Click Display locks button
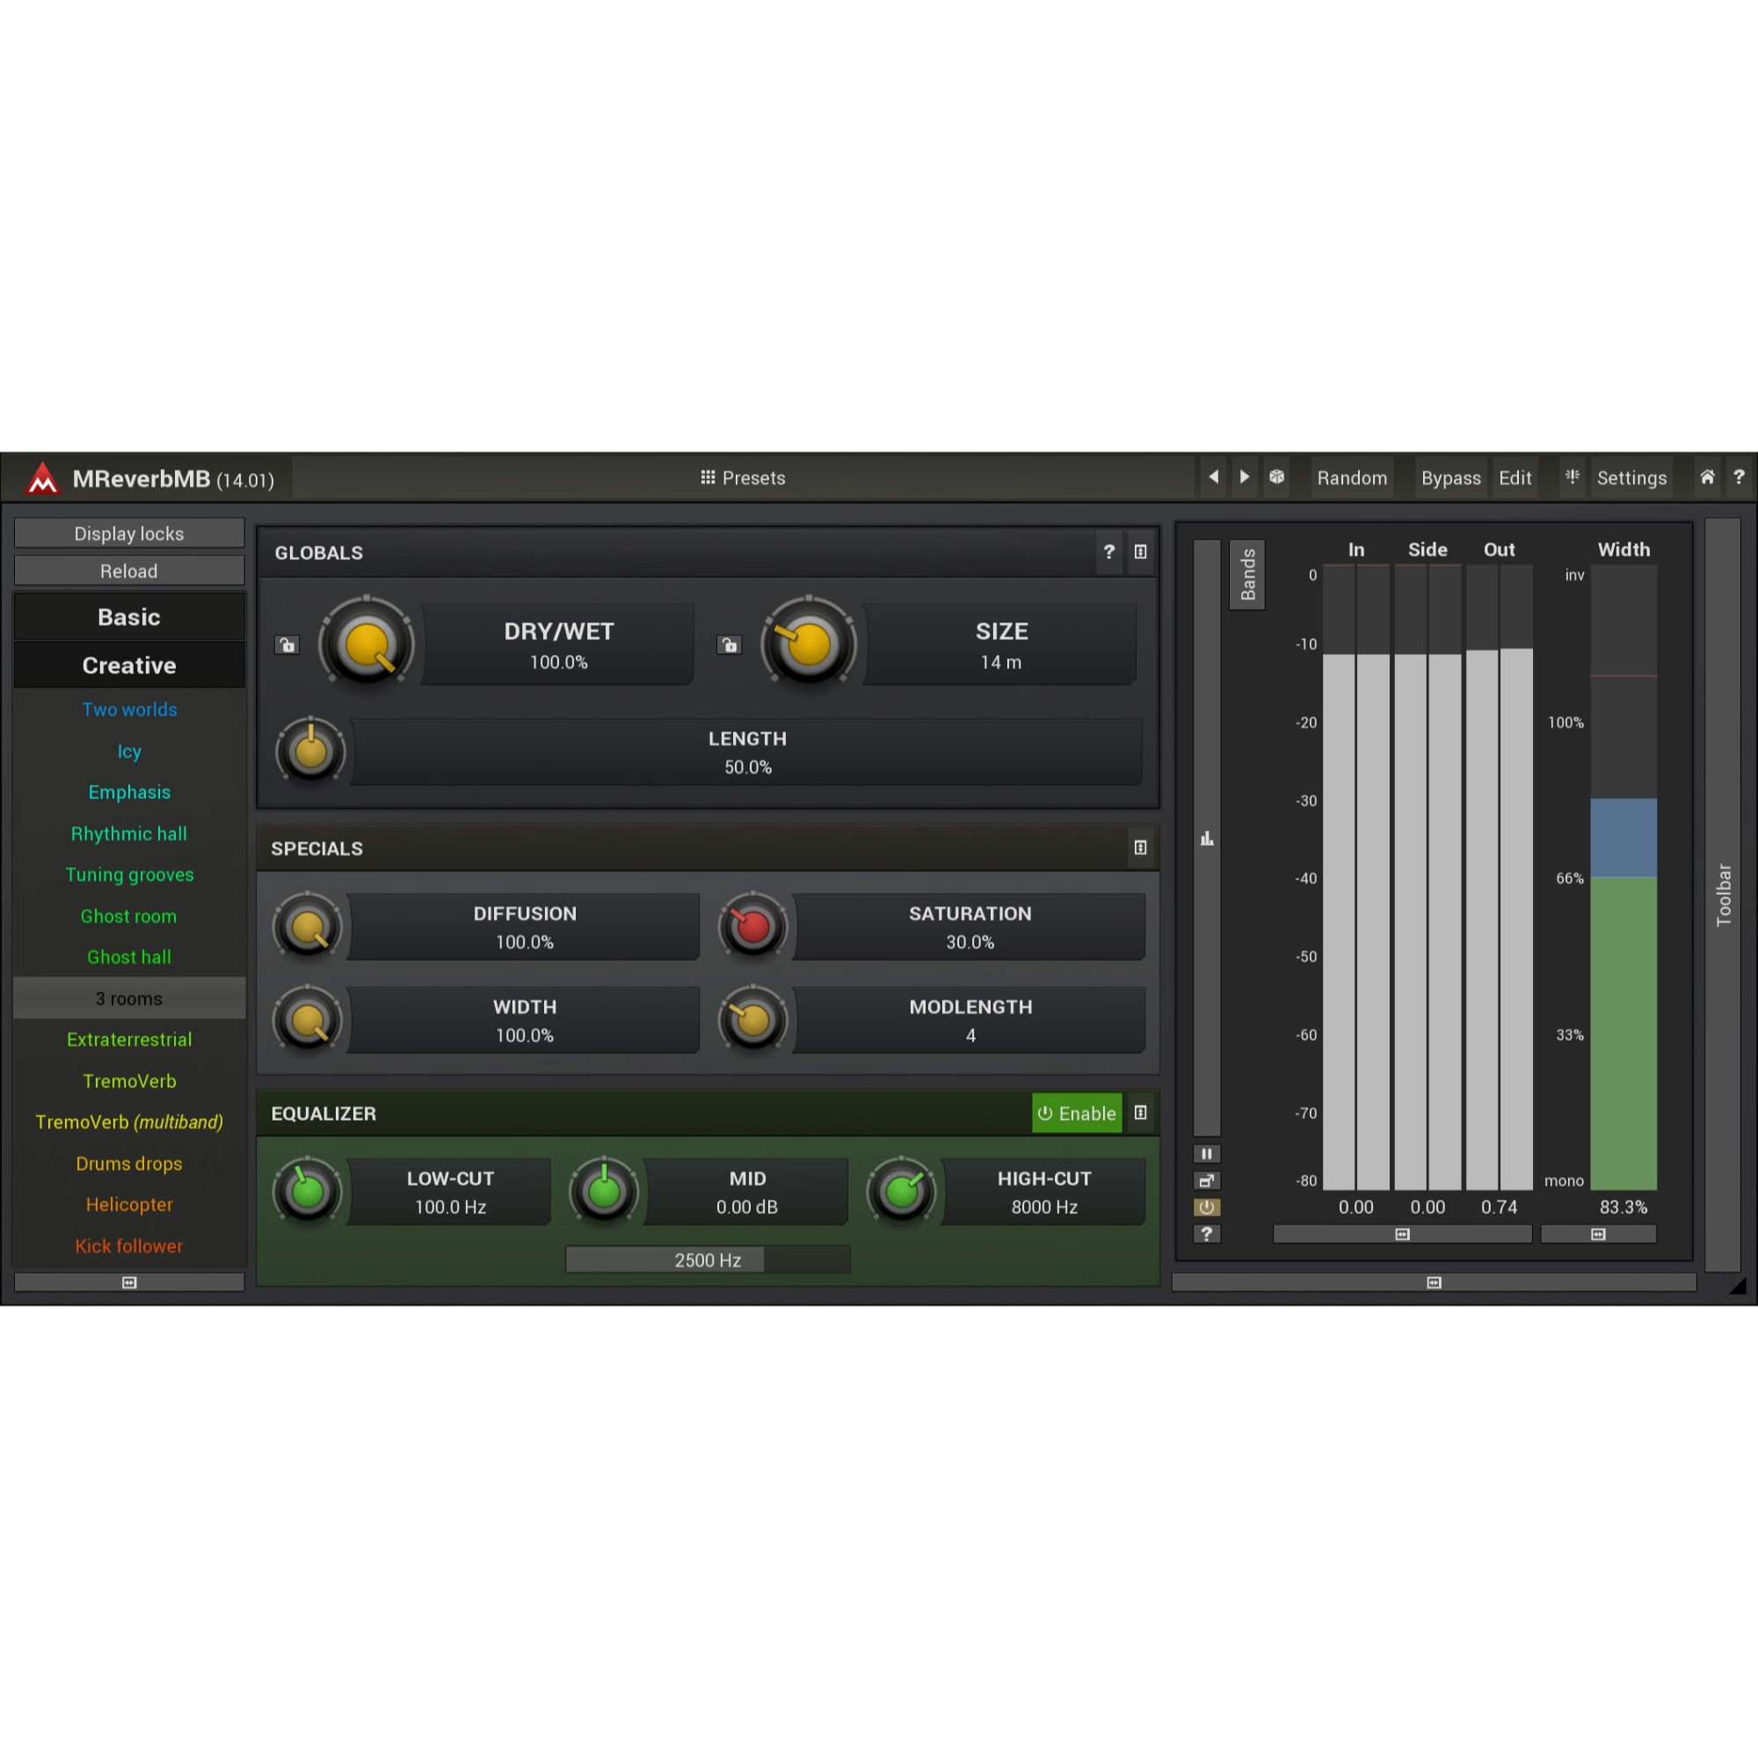The width and height of the screenshot is (1758, 1758). (129, 534)
